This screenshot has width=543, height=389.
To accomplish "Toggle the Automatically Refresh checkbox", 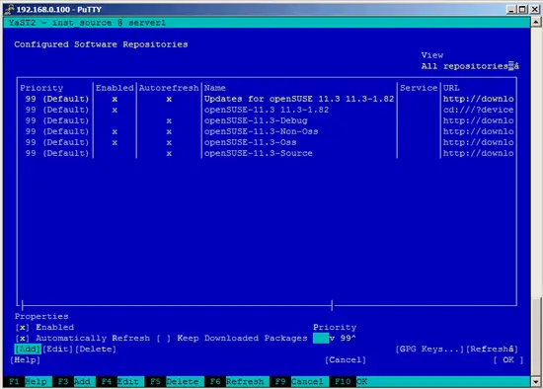I will (22, 338).
